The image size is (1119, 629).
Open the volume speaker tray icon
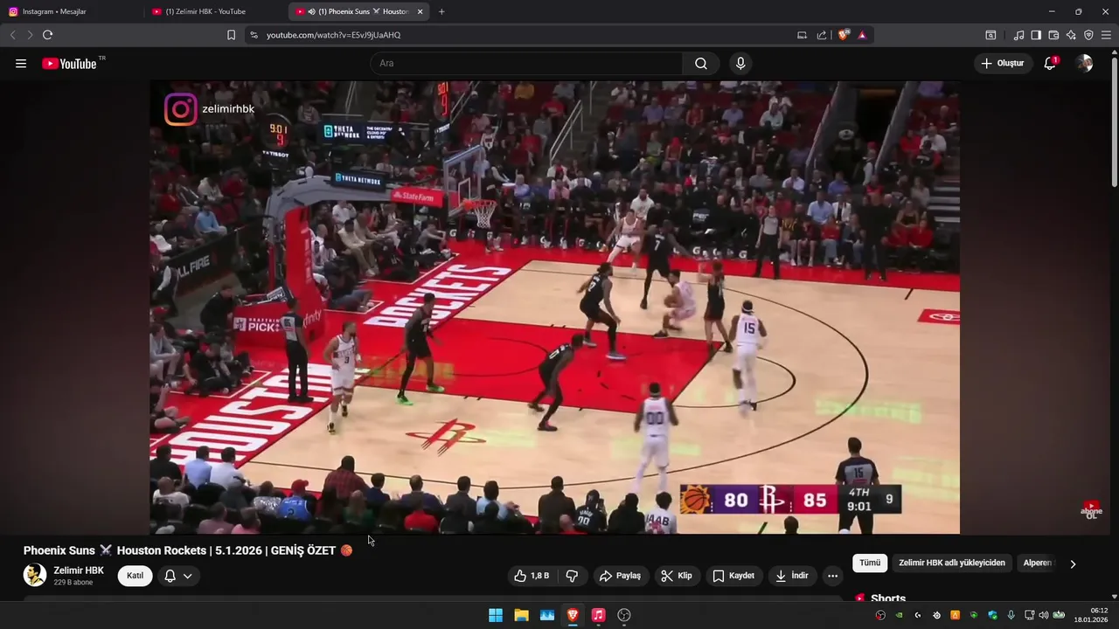tap(1043, 615)
